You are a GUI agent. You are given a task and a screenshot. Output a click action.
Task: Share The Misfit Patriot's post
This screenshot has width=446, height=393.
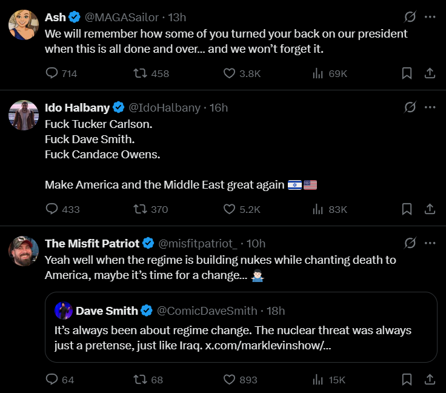click(x=430, y=380)
